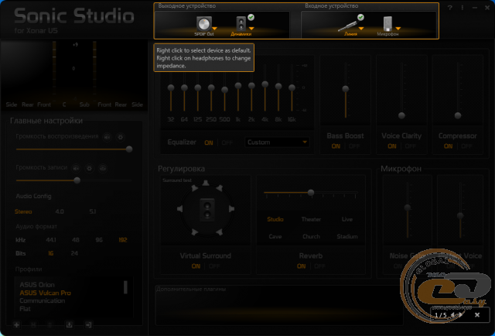Image resolution: width=495 pixels, height=336 pixels.
Task: Set sample rate to 192 kHz
Action: coord(123,240)
